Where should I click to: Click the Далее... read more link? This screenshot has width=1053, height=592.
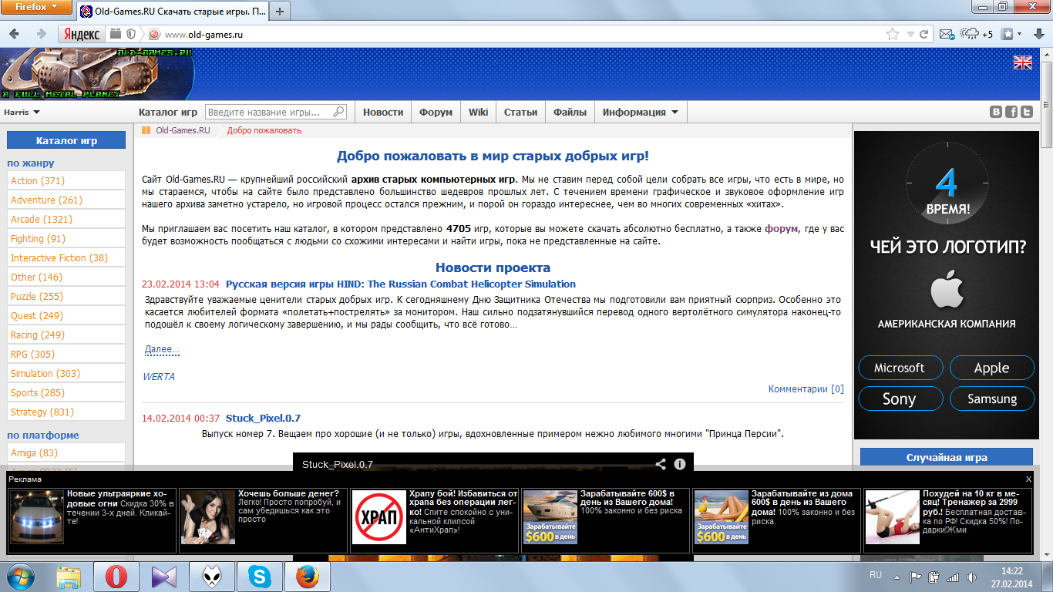[x=162, y=349]
